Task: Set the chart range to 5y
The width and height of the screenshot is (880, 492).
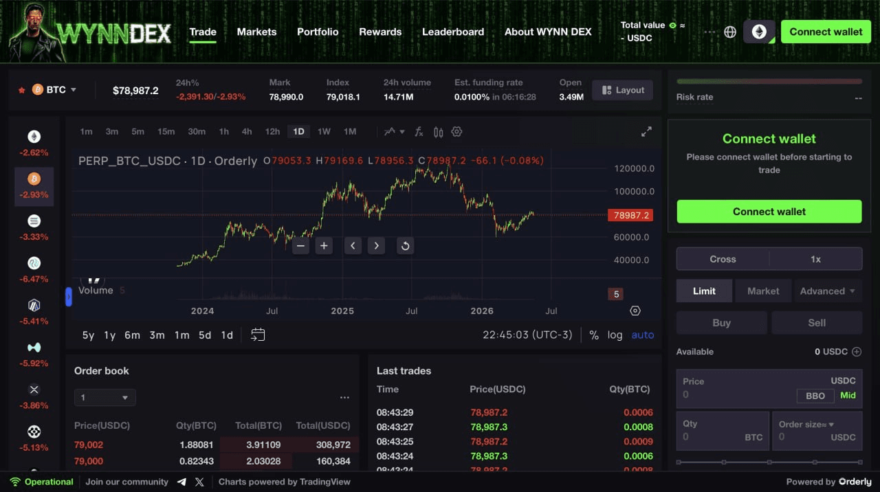Action: click(88, 335)
